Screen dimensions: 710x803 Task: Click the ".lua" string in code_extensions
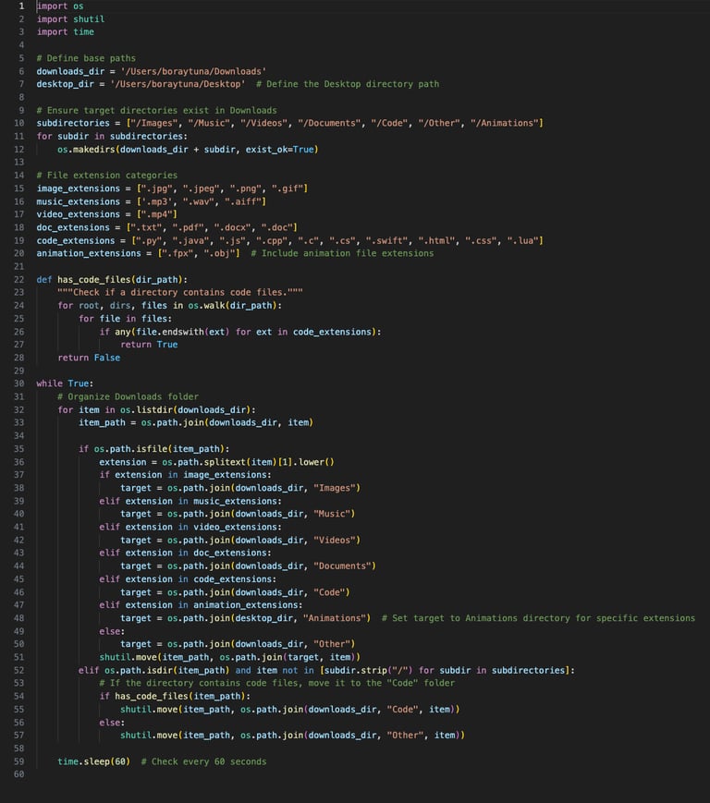(522, 240)
